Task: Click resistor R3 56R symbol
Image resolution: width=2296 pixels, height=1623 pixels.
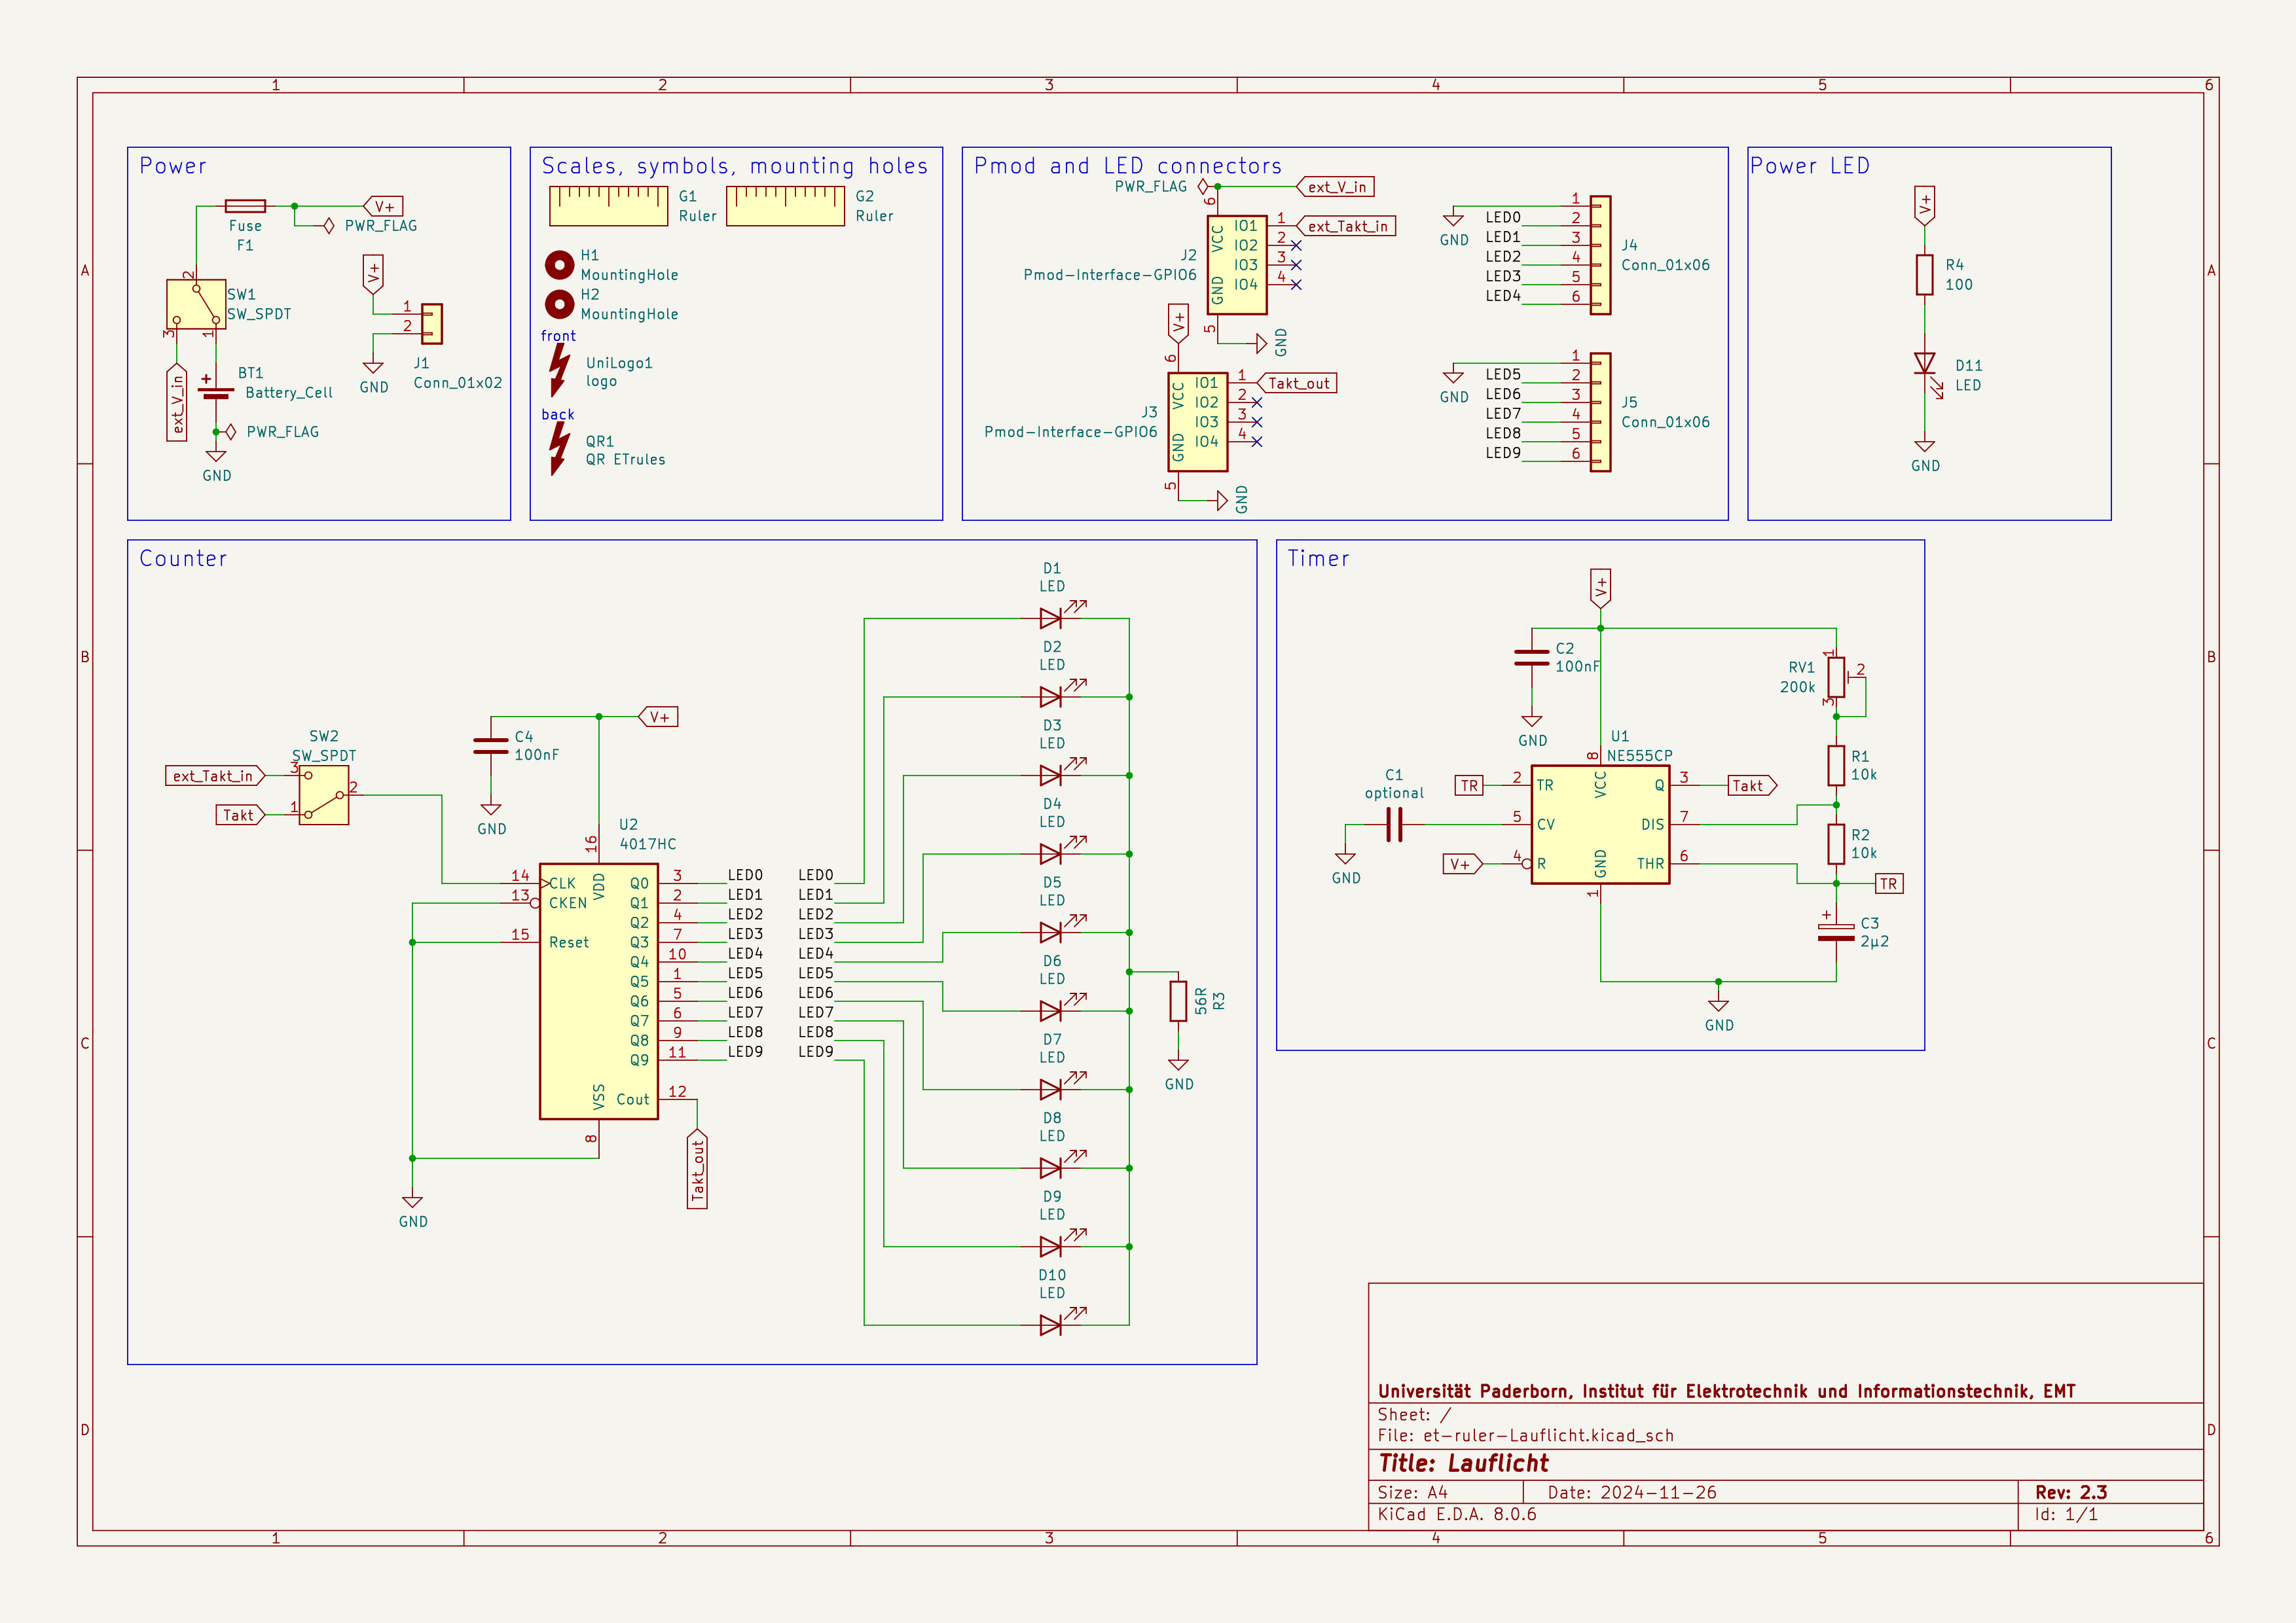Action: click(1178, 1001)
